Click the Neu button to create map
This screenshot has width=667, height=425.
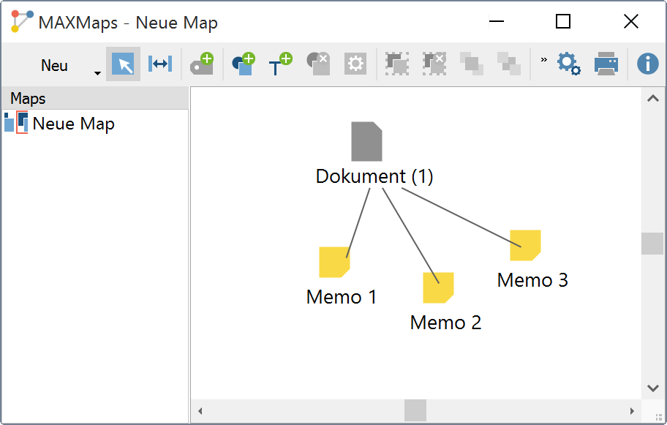[54, 66]
